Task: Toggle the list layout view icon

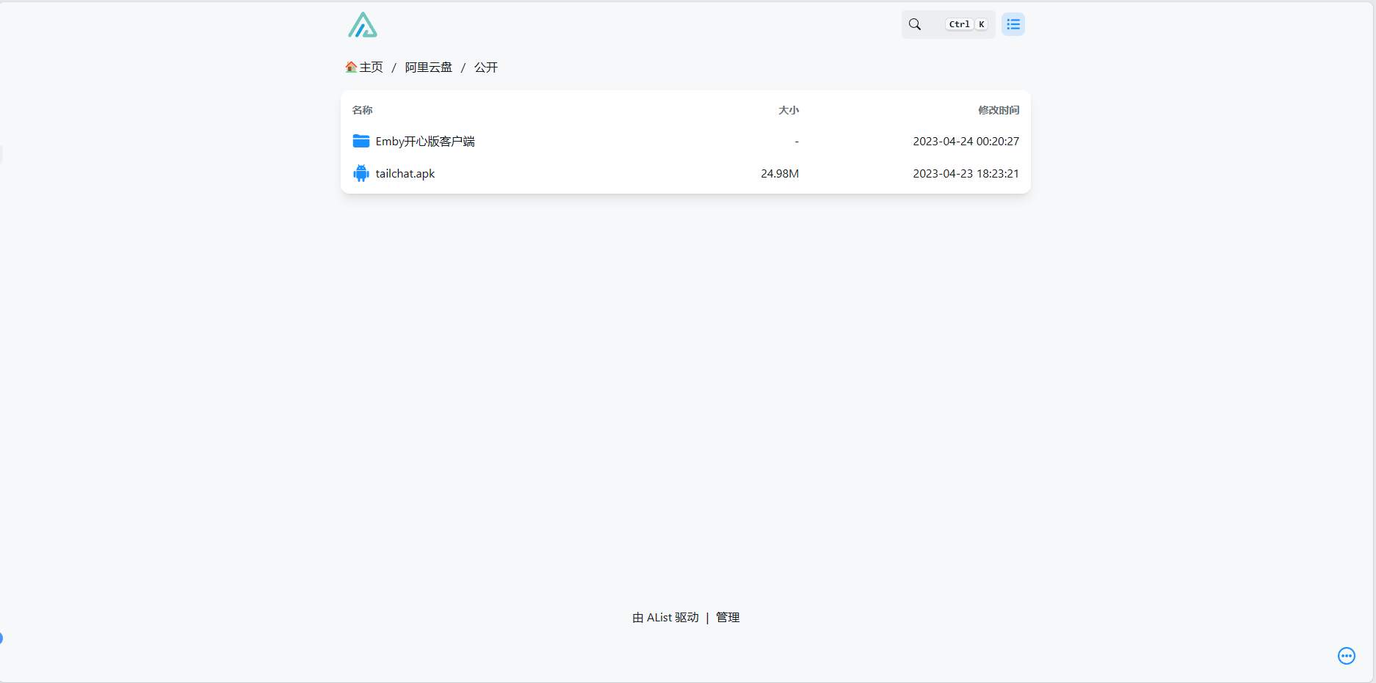Action: click(x=1013, y=24)
